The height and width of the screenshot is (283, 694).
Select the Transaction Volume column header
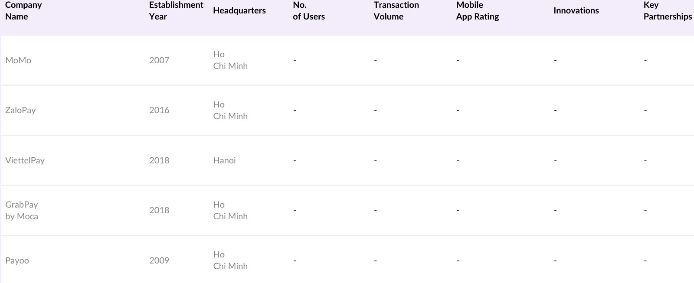(x=396, y=11)
